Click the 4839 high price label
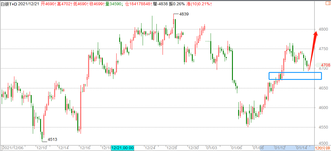This screenshot has height=151, width=331. (184, 14)
